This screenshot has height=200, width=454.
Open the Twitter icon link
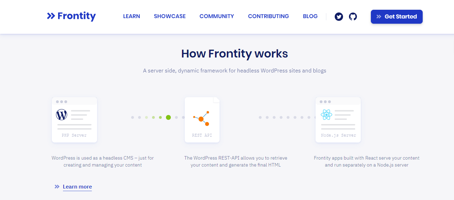click(339, 16)
